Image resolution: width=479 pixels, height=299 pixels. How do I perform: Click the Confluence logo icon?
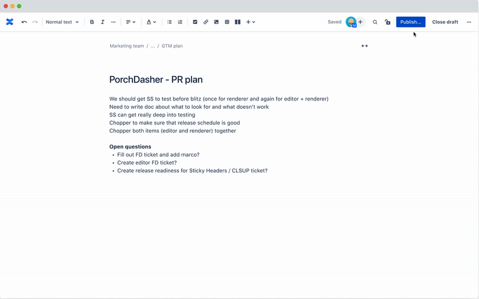10,22
